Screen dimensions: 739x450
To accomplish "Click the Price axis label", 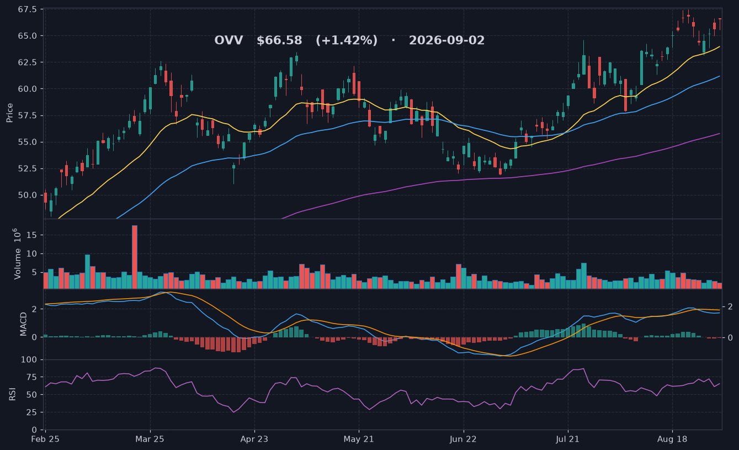I will [x=9, y=113].
